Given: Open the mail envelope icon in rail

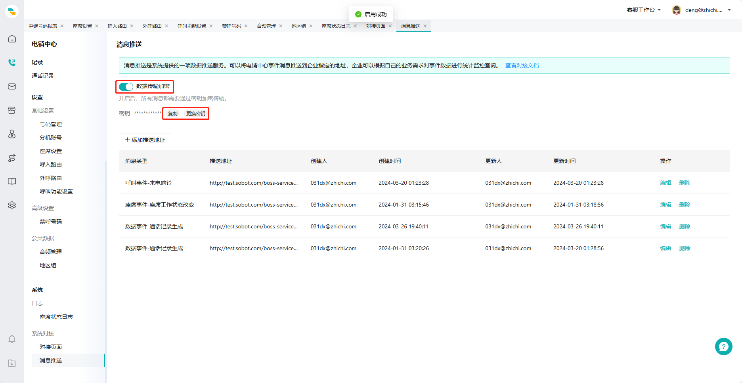Looking at the screenshot, I should (x=12, y=86).
